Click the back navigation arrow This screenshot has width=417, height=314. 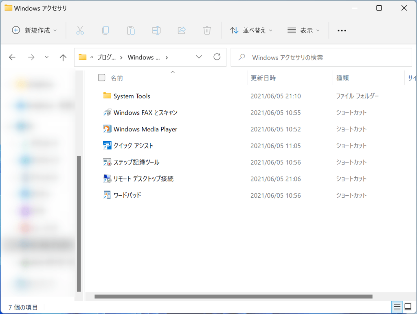click(x=12, y=57)
